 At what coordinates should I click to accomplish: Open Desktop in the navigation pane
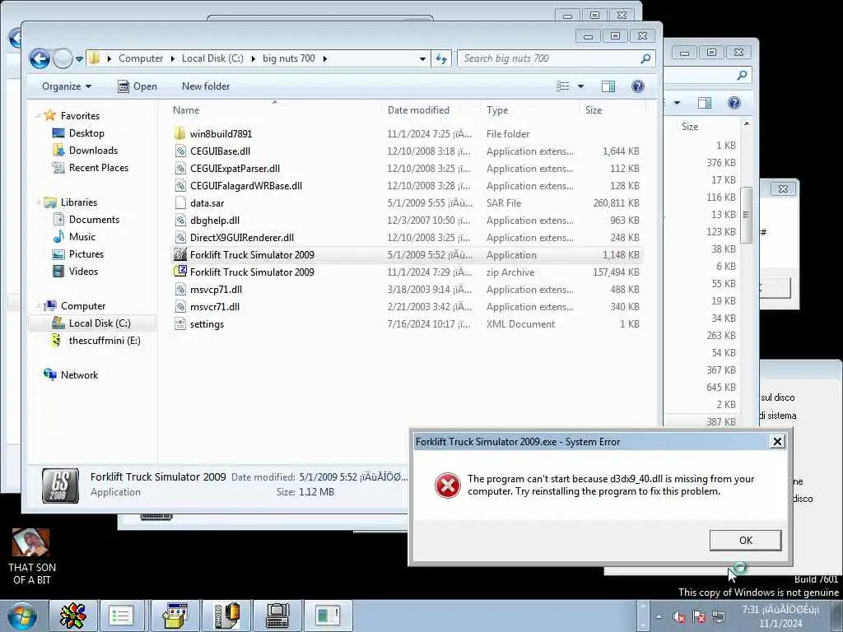pyautogui.click(x=86, y=133)
